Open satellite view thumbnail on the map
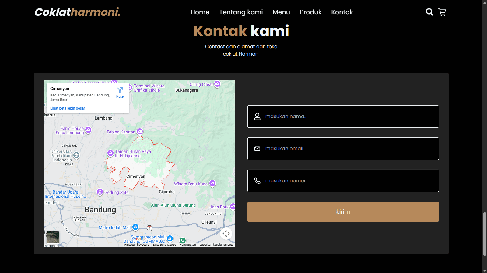This screenshot has height=273, width=487. point(53,237)
